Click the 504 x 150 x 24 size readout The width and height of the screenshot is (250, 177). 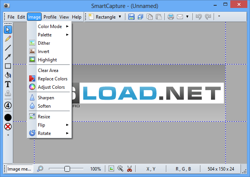[221, 169]
